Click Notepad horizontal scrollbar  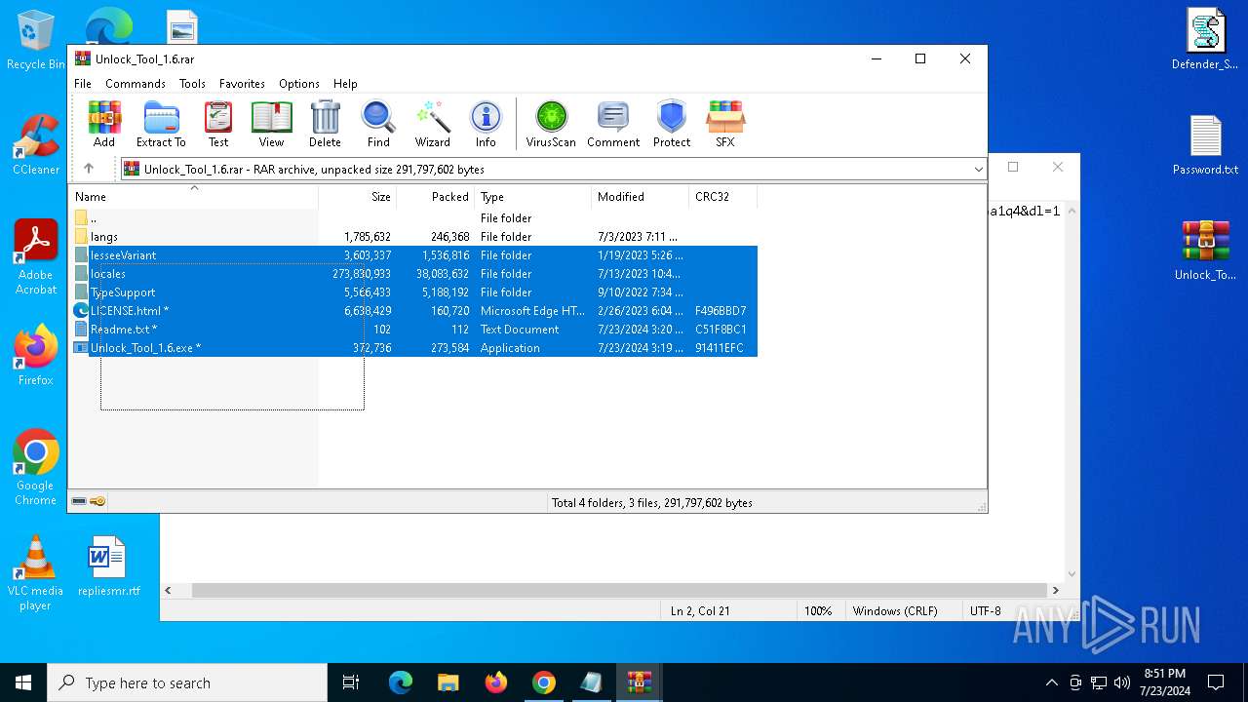618,590
